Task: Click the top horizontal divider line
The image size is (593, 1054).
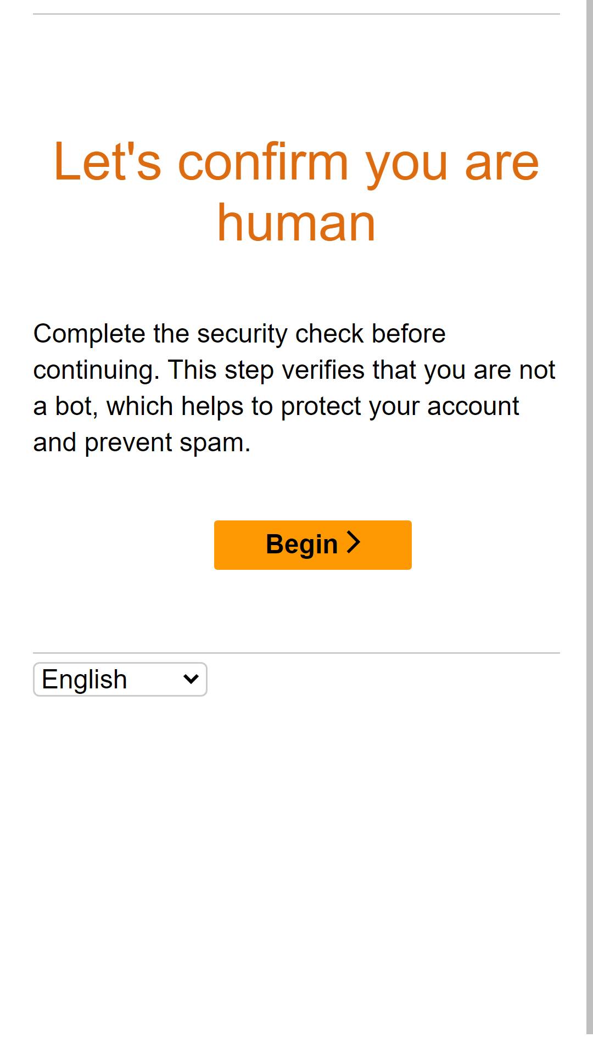Action: point(296,14)
